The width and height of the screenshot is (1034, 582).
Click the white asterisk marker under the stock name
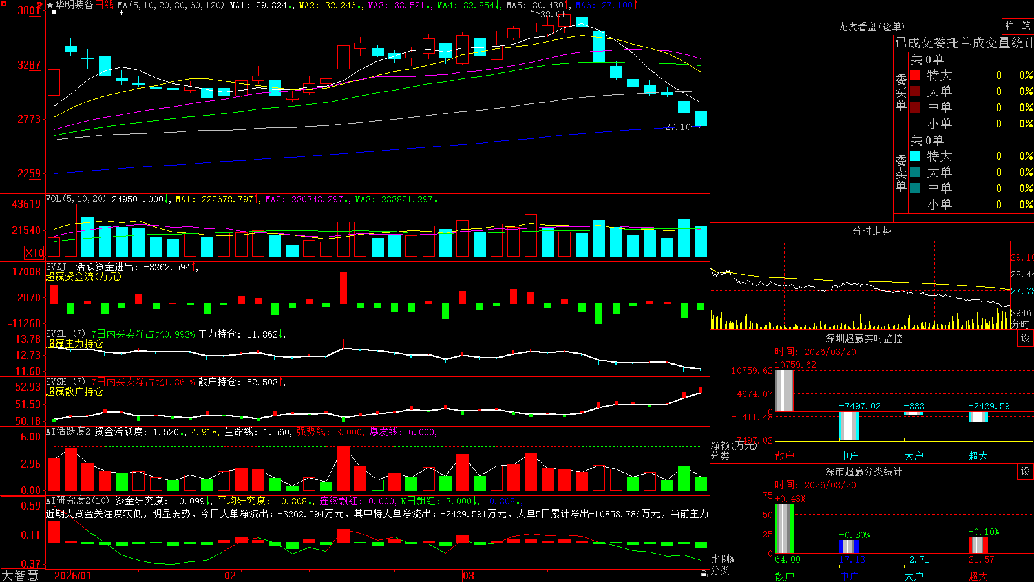point(54,12)
